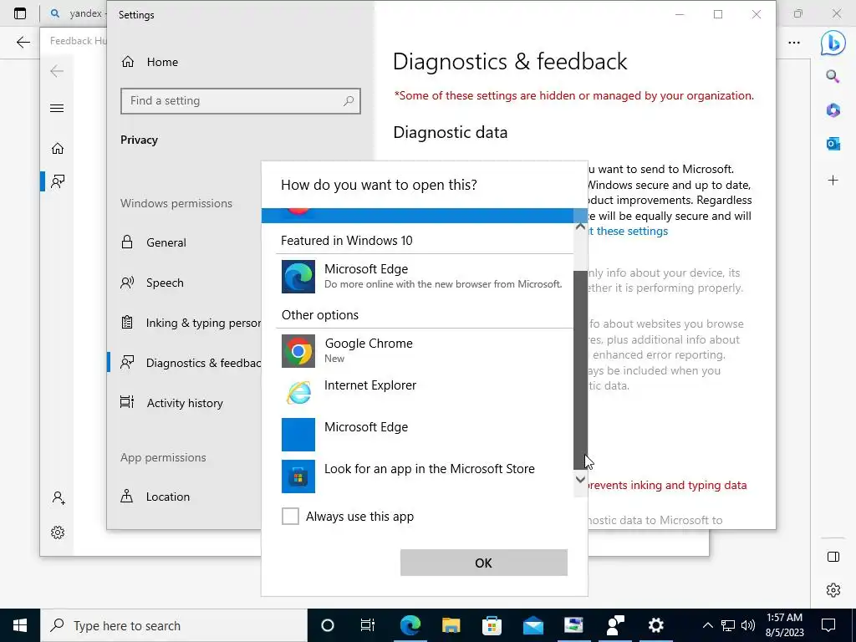Open Outlook in Edge sidebar
Screen dimensions: 856x642
833,144
